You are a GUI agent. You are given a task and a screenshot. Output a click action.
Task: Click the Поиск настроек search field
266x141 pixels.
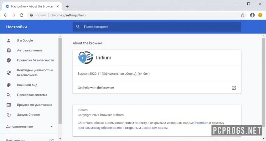click(157, 27)
